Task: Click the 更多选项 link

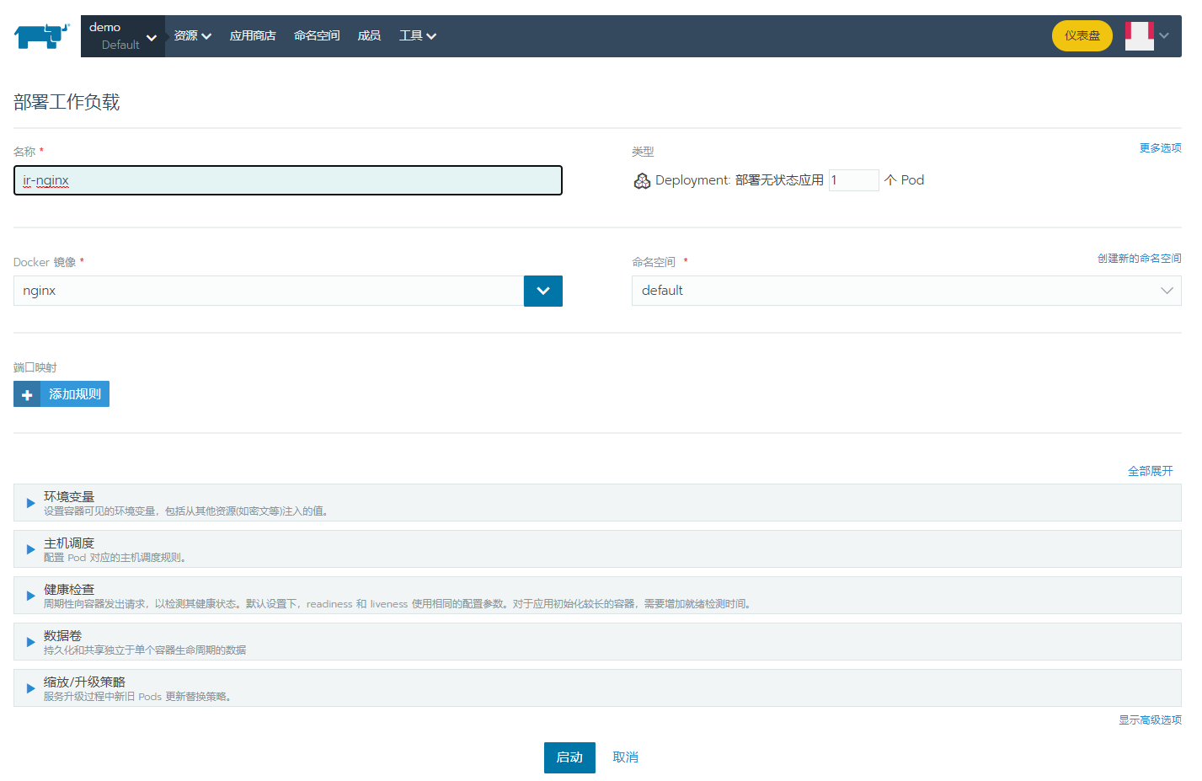Action: pyautogui.click(x=1160, y=148)
